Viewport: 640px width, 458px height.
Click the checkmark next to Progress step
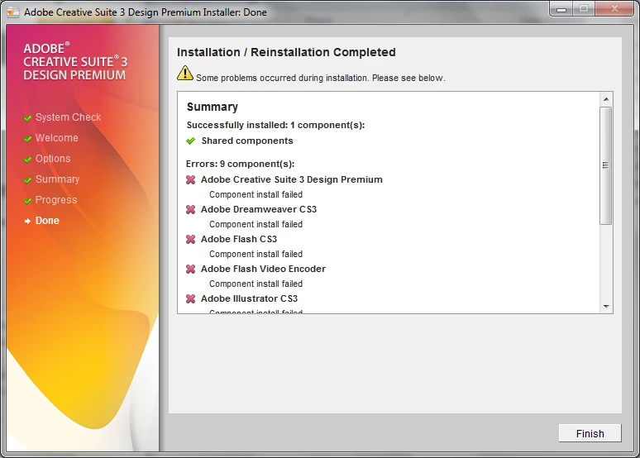(28, 201)
